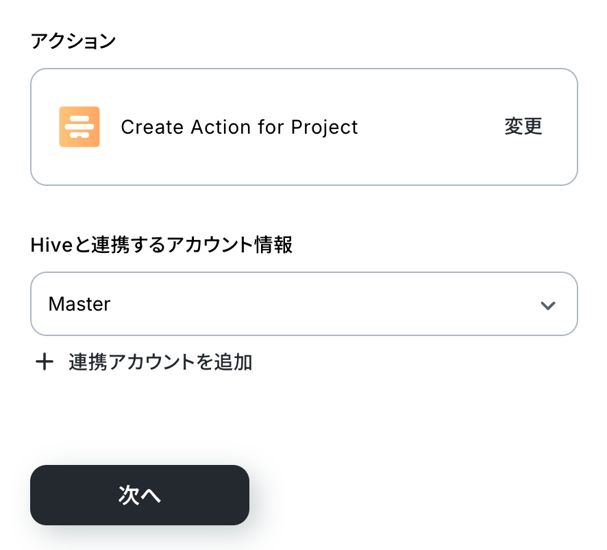Click the orange Hive app icon
The height and width of the screenshot is (550, 607).
(x=79, y=127)
